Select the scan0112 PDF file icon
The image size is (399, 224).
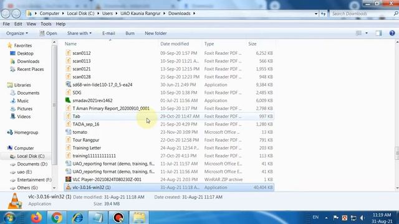68,53
